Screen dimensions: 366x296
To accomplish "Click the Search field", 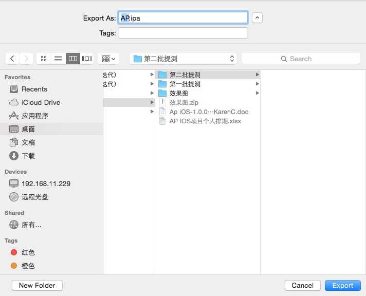I will 301,59.
